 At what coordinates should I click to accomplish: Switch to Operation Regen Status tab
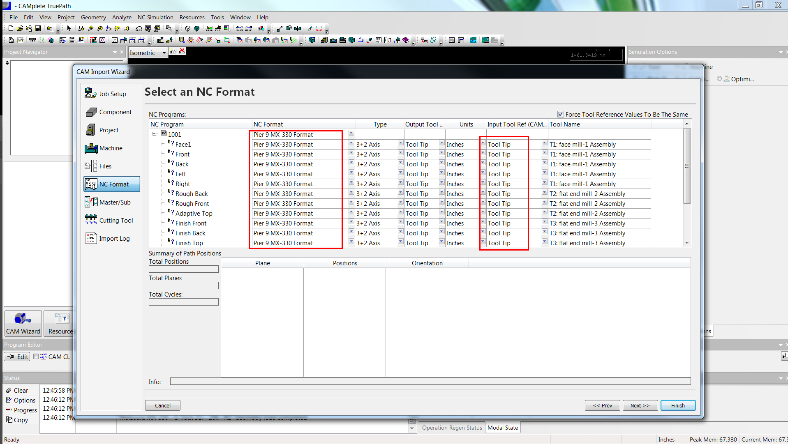[452, 428]
